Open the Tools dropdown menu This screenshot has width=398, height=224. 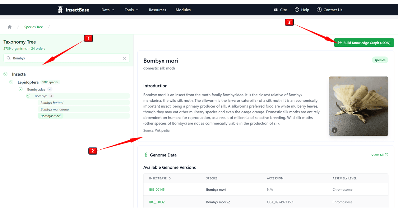pyautogui.click(x=132, y=10)
